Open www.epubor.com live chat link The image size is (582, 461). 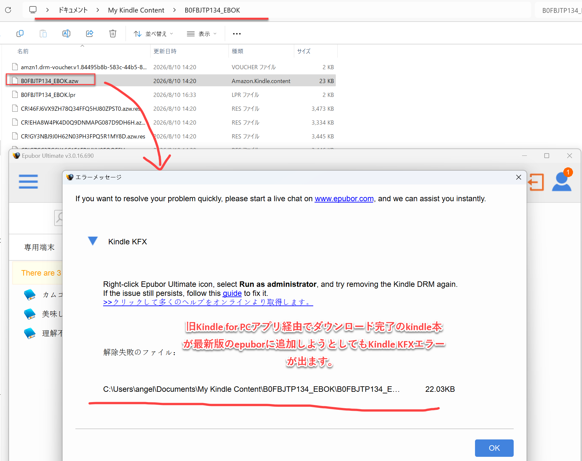(344, 199)
